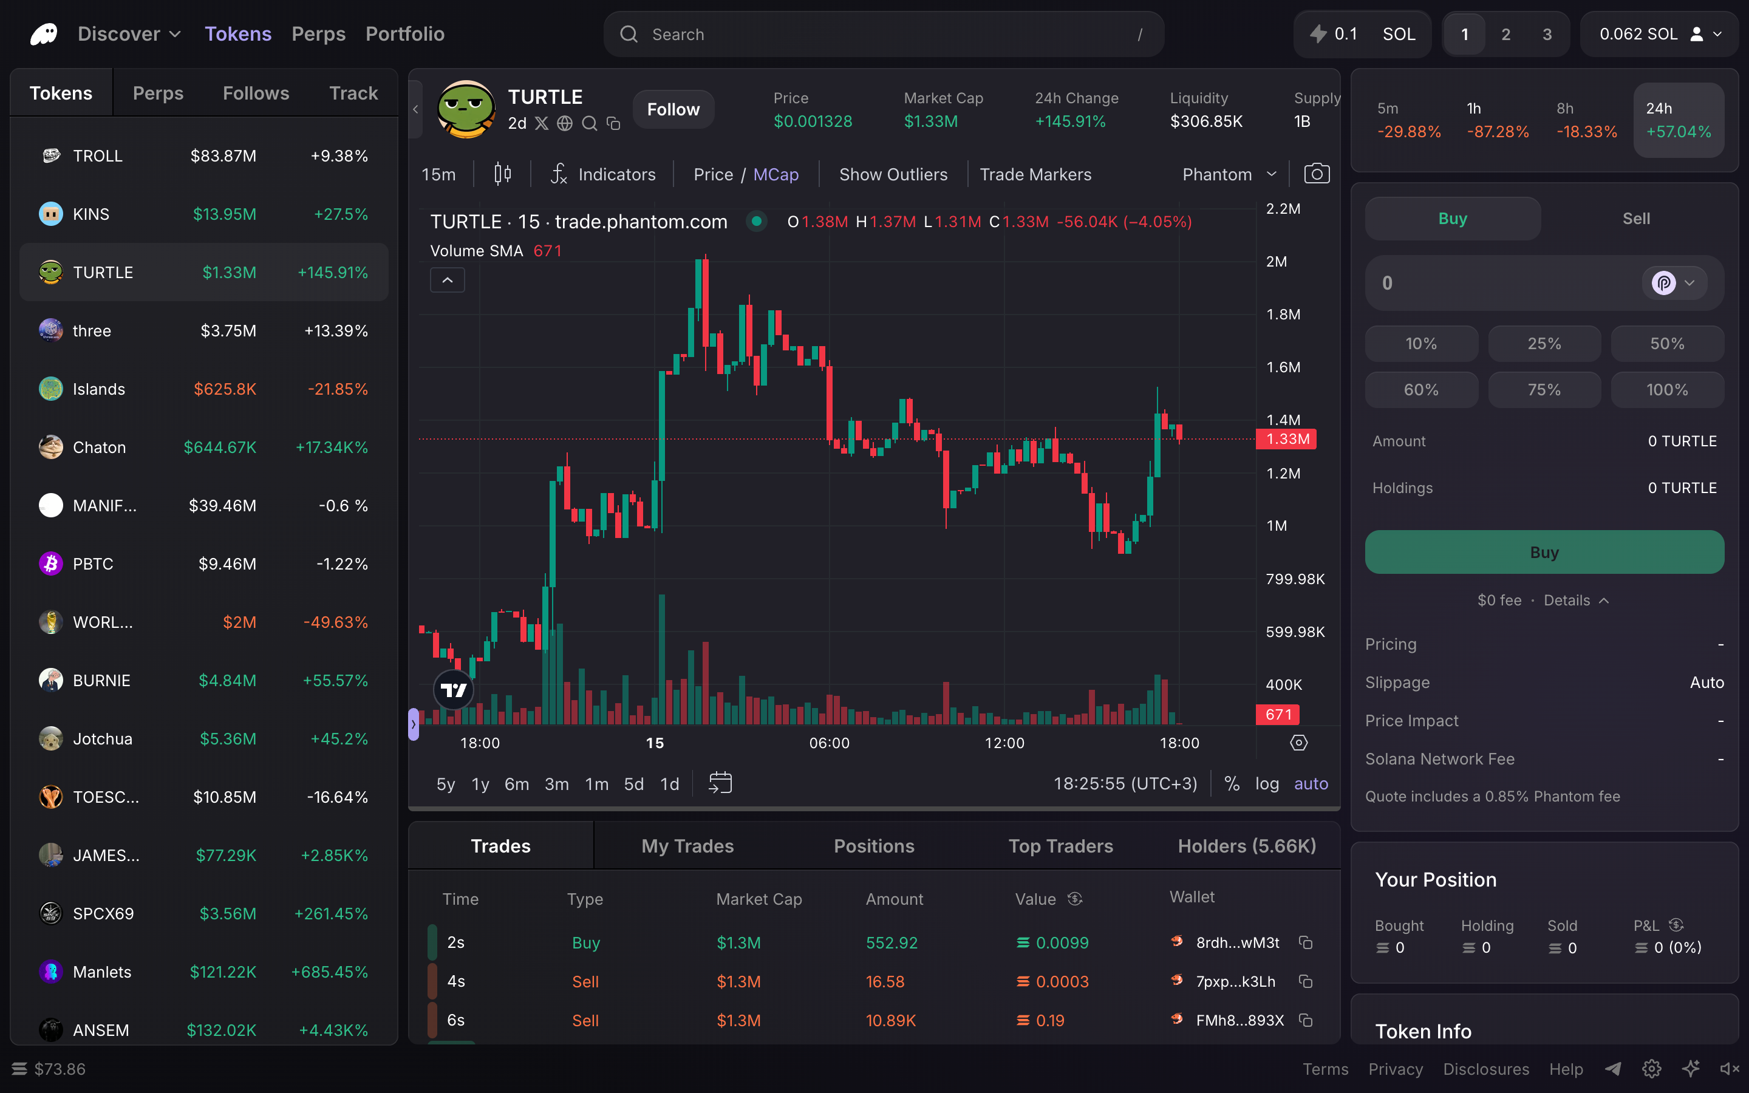Open account dropdown showing 0.062 SOL
Viewport: 1749px width, 1093px height.
[1659, 34]
